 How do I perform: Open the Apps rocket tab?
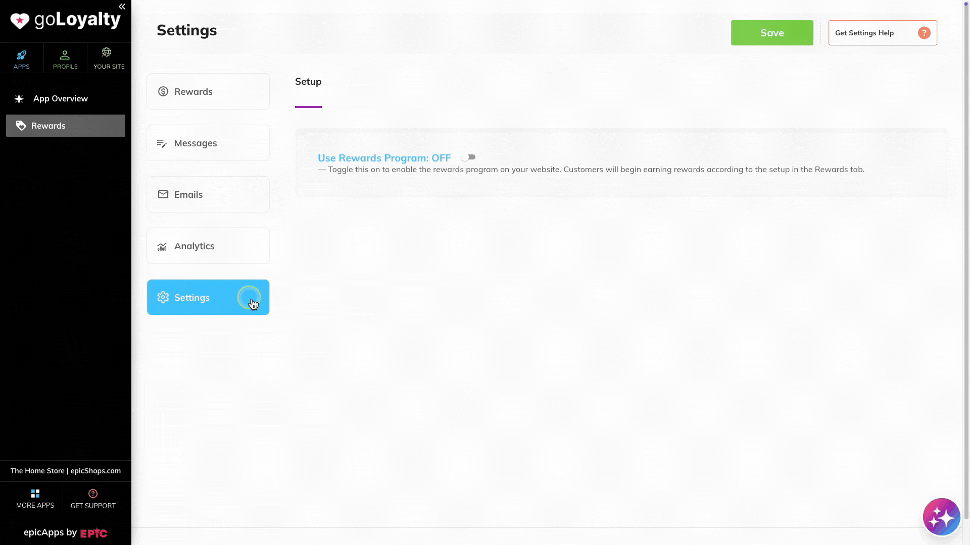(x=22, y=58)
